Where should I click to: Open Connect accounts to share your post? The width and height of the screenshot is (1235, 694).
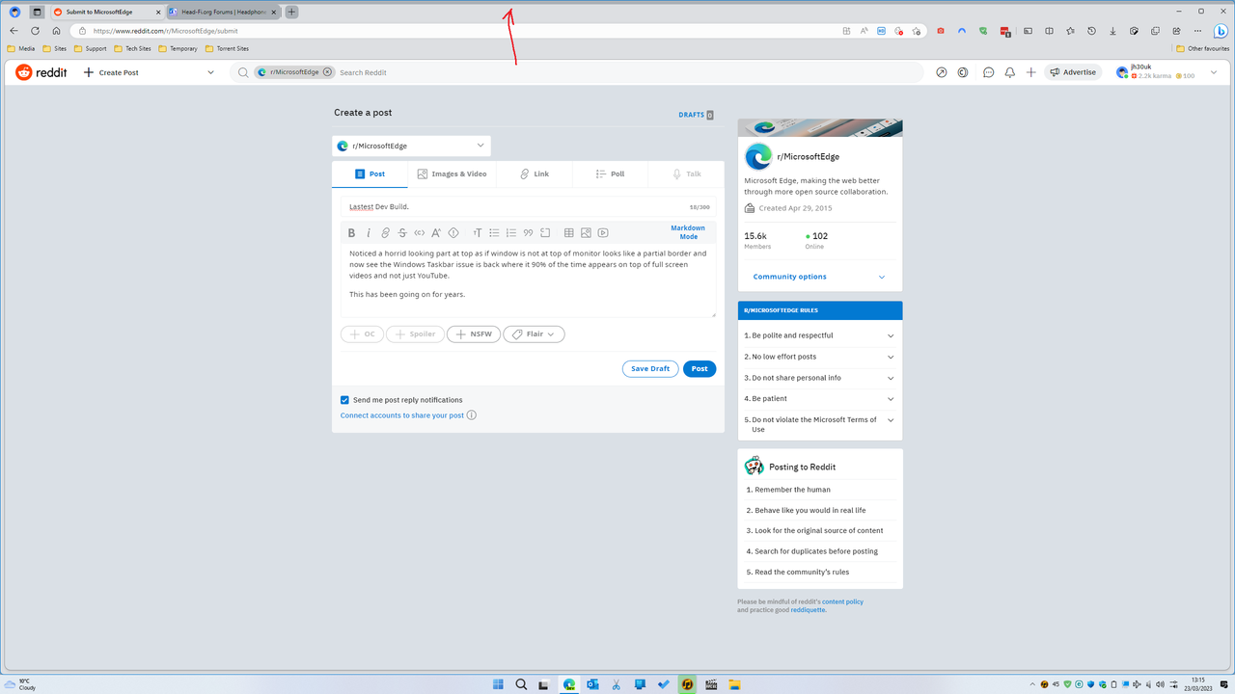401,414
